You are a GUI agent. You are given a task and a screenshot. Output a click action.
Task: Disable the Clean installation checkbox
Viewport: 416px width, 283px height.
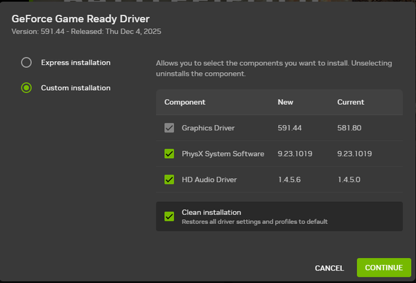tap(169, 216)
